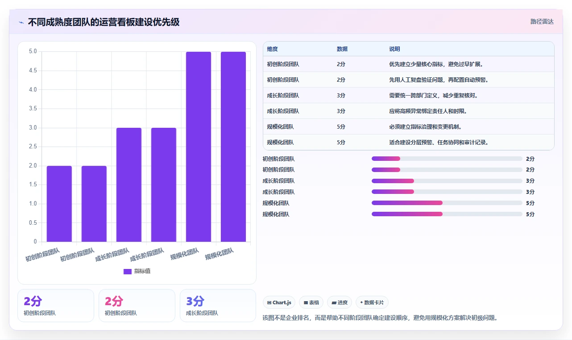Click the text 先用人工复盘验证问题，再配置自动预警。
This screenshot has height=340, width=572.
(439, 80)
